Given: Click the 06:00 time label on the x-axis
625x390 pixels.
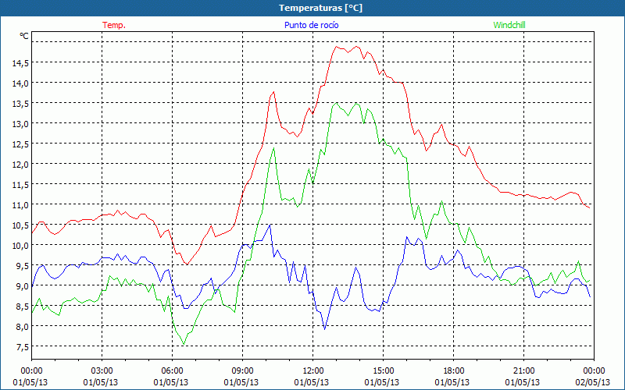Looking at the screenshot, I should click(172, 371).
